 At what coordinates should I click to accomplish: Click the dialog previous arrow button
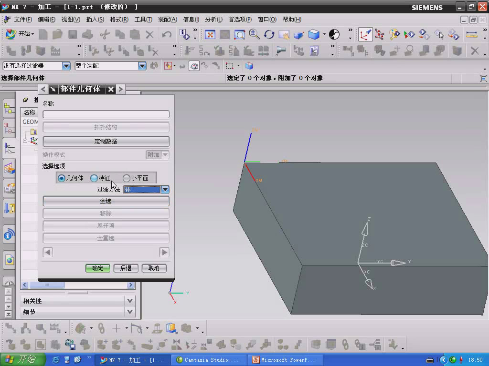[43, 89]
